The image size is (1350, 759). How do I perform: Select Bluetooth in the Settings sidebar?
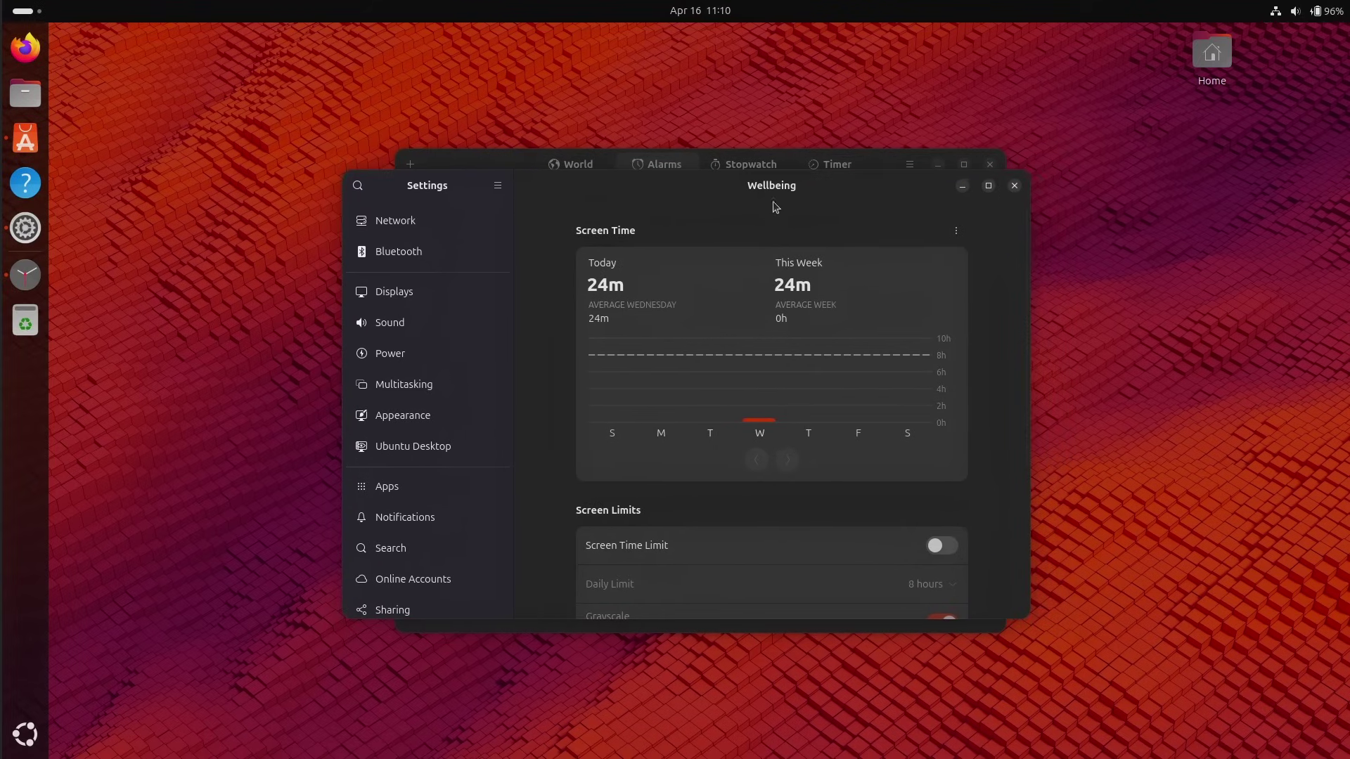tap(398, 251)
